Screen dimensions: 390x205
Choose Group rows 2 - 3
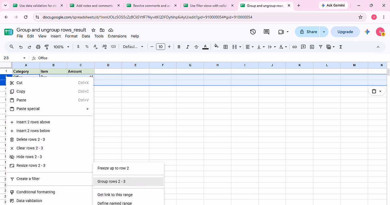(128, 182)
